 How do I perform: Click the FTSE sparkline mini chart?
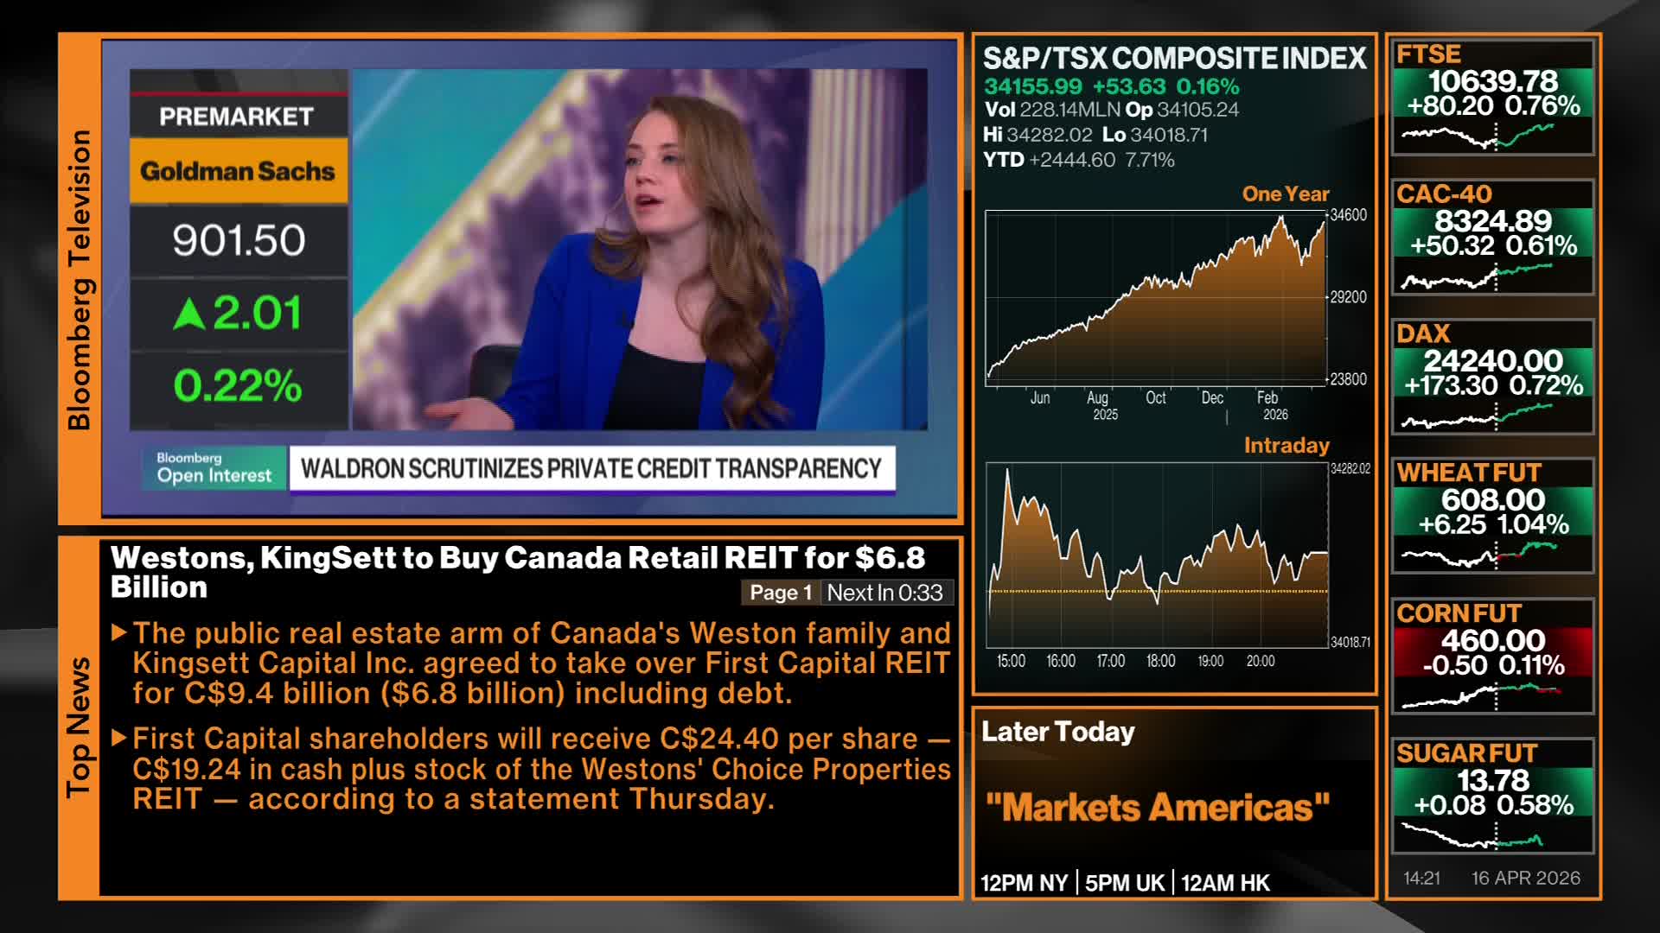(1478, 136)
